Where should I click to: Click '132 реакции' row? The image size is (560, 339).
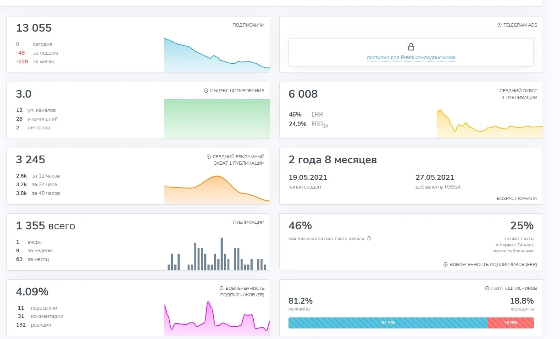[34, 325]
